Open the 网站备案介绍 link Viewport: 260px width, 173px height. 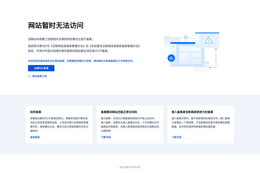(39, 76)
